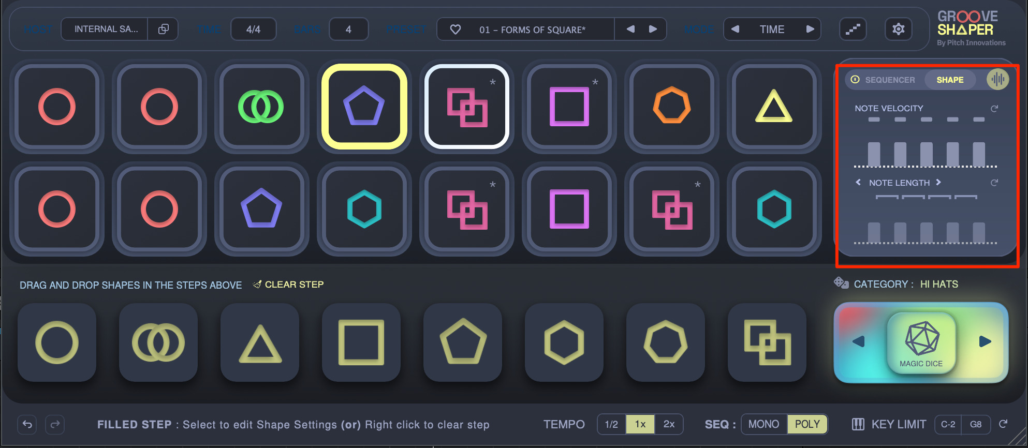
Task: Click the piano keys icon by KEY LIMIT
Action: 858,424
